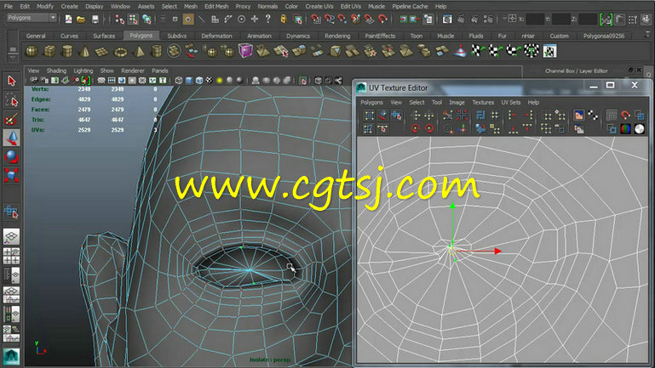This screenshot has height=368, width=655.
Task: Click the X coordinate input field
Action: [x=535, y=20]
